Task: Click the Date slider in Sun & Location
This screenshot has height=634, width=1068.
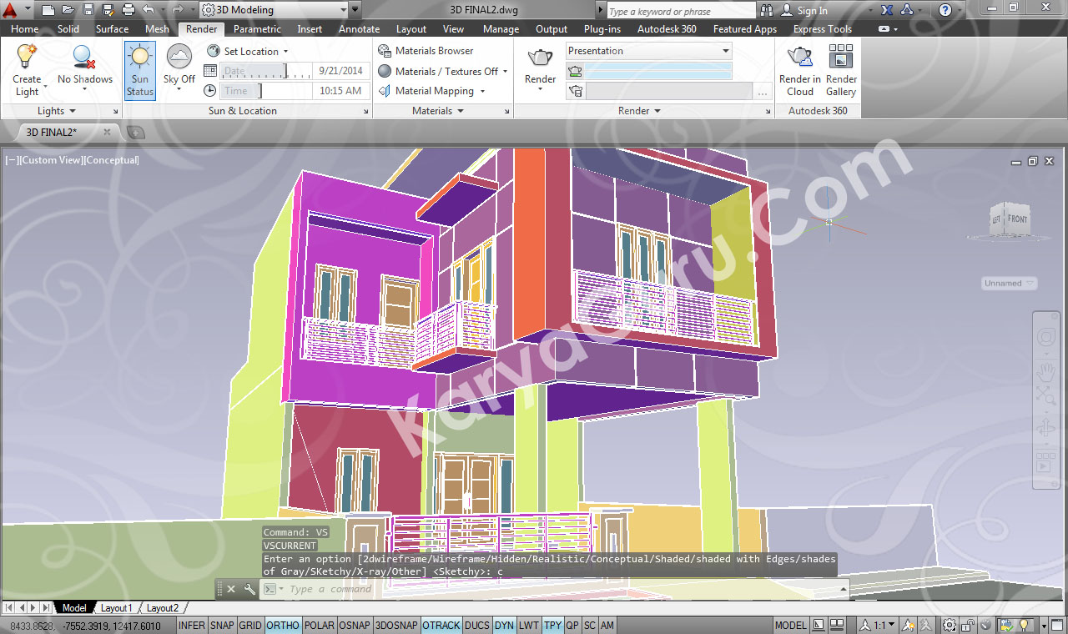Action: coord(267,71)
